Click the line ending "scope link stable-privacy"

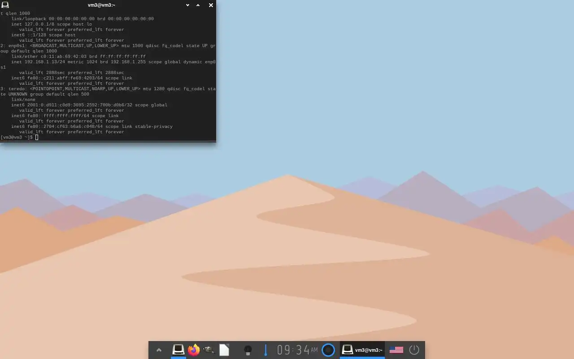click(x=92, y=127)
